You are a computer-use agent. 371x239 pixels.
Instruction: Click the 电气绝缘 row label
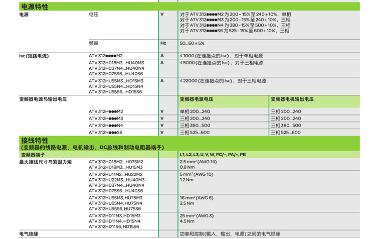click(29, 234)
